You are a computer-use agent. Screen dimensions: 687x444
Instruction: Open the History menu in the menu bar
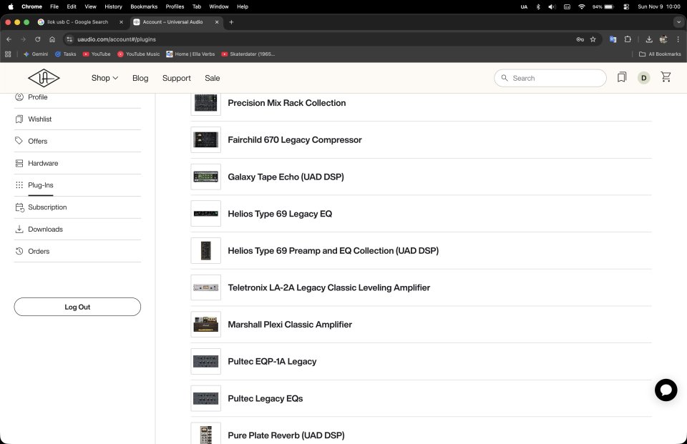pyautogui.click(x=113, y=6)
